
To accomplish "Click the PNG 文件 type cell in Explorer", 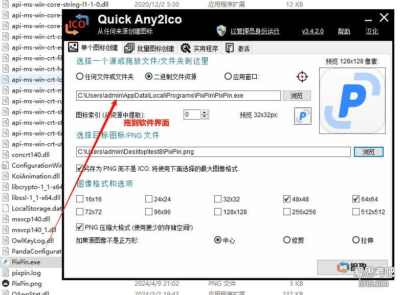I will (222, 283).
